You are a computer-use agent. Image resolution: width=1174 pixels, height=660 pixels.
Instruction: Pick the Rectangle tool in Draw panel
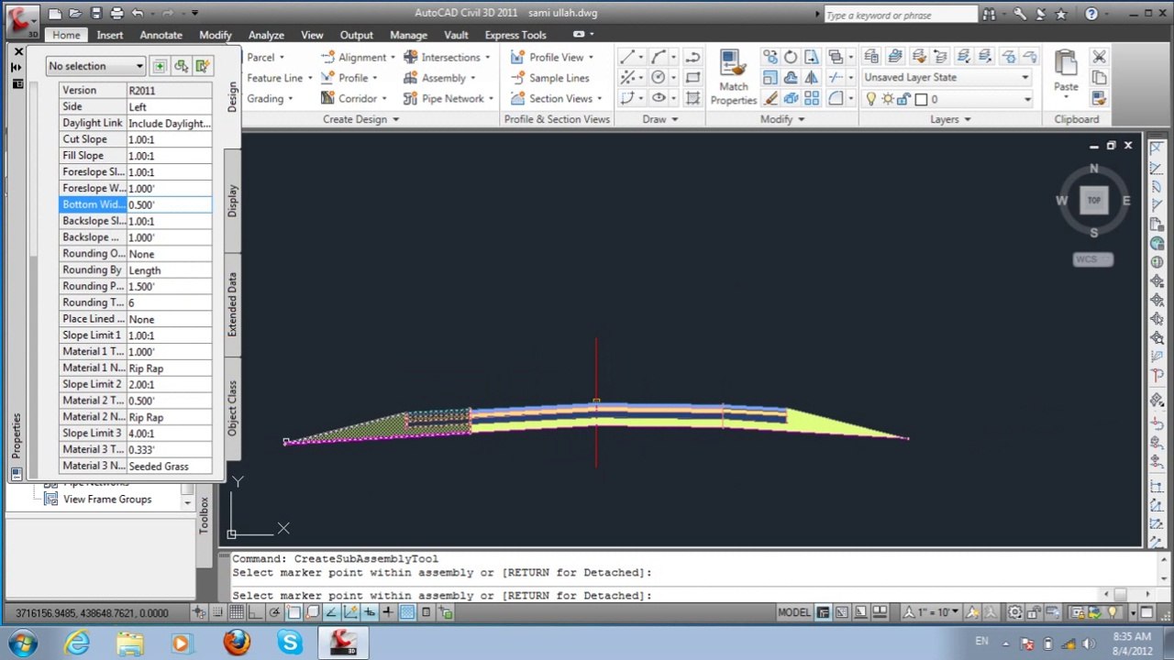[x=692, y=78]
